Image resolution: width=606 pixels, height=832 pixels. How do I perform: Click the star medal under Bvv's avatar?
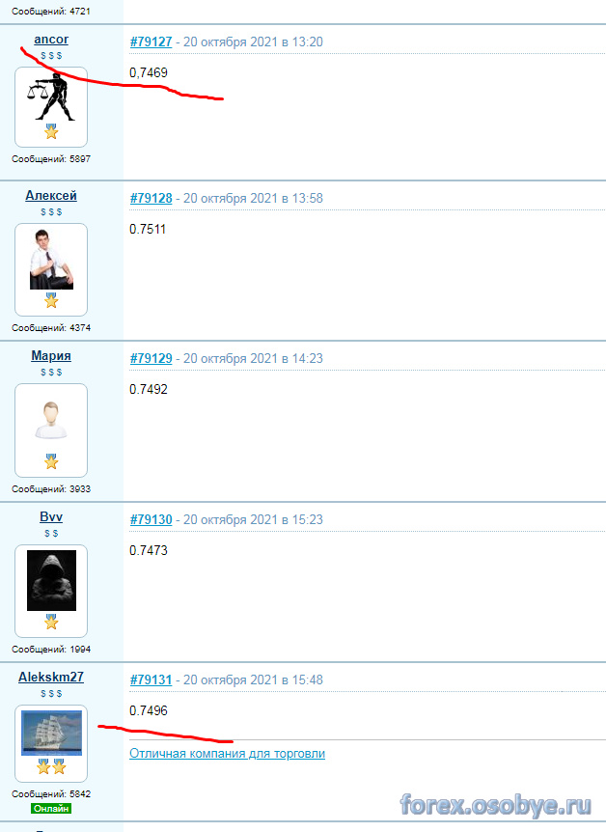pyautogui.click(x=51, y=622)
